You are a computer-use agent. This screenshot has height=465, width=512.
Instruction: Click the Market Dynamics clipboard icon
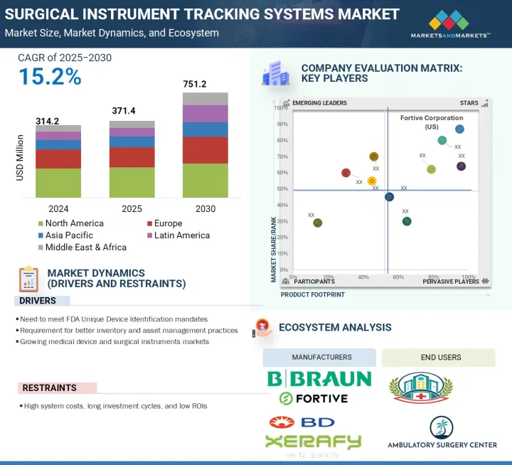(28, 279)
